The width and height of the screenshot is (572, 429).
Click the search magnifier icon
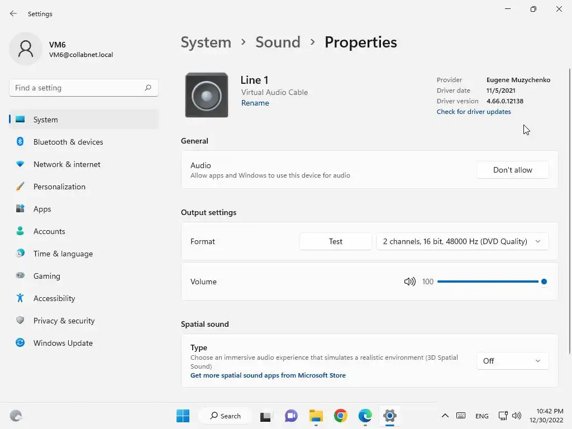(x=148, y=88)
